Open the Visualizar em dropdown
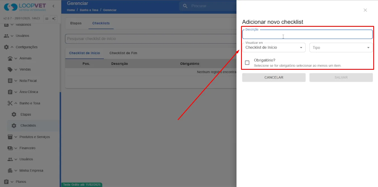The image size is (378, 187). pos(274,47)
